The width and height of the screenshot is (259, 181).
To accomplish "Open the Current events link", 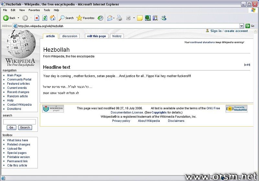I will (17, 88).
